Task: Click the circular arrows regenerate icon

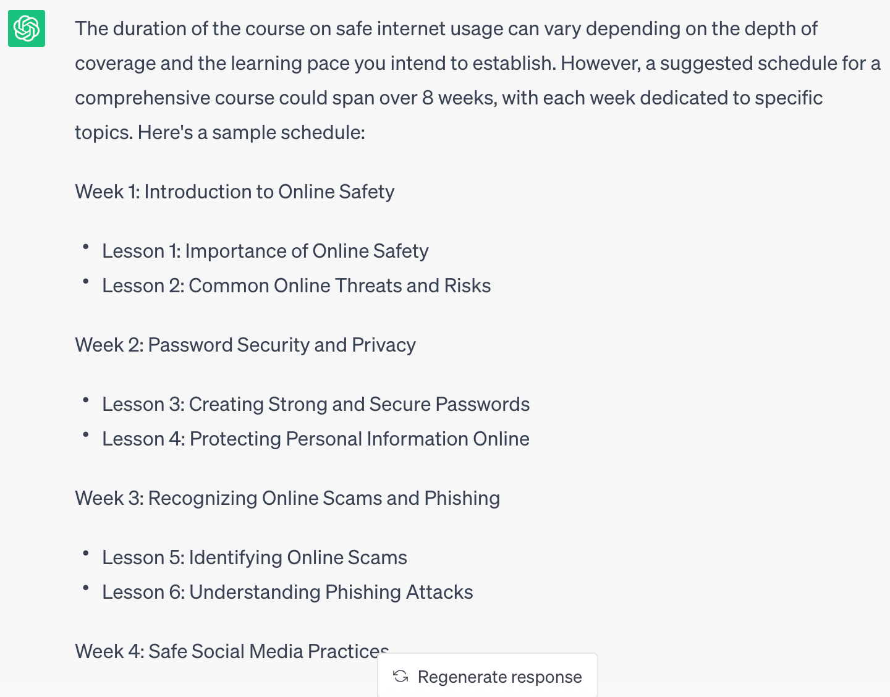Action: pos(400,676)
